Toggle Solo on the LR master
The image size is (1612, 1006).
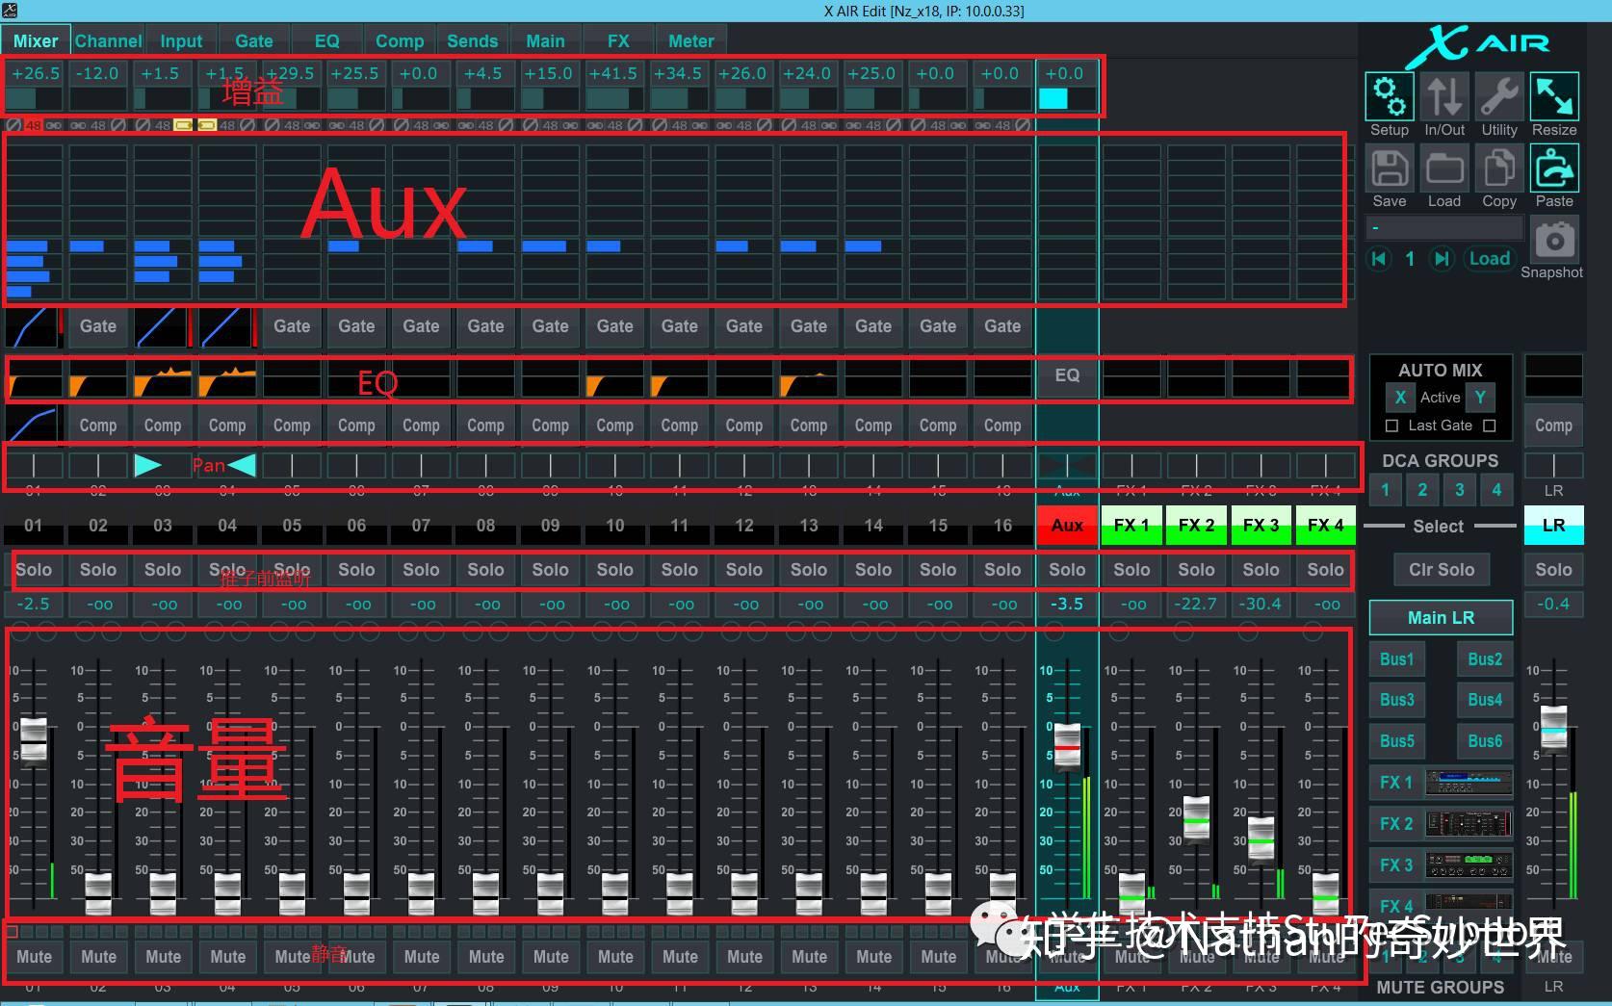point(1553,570)
